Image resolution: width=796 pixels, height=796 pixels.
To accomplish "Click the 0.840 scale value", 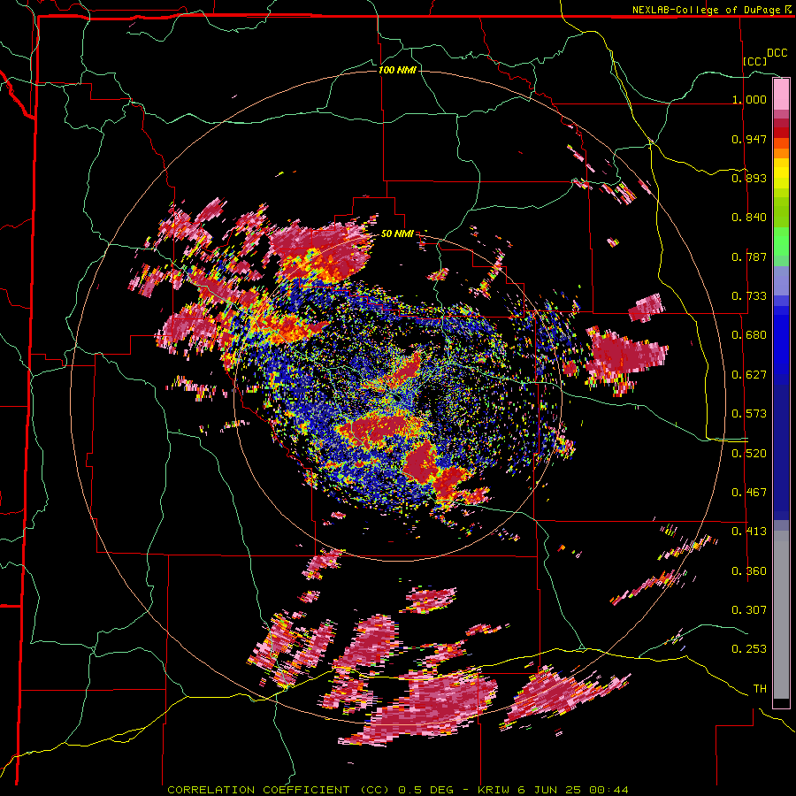I will (x=749, y=218).
